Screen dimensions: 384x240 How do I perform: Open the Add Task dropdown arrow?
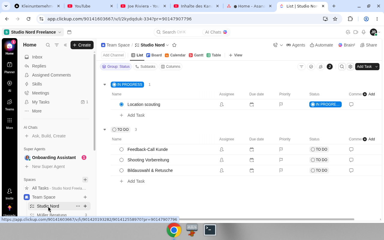[376, 67]
